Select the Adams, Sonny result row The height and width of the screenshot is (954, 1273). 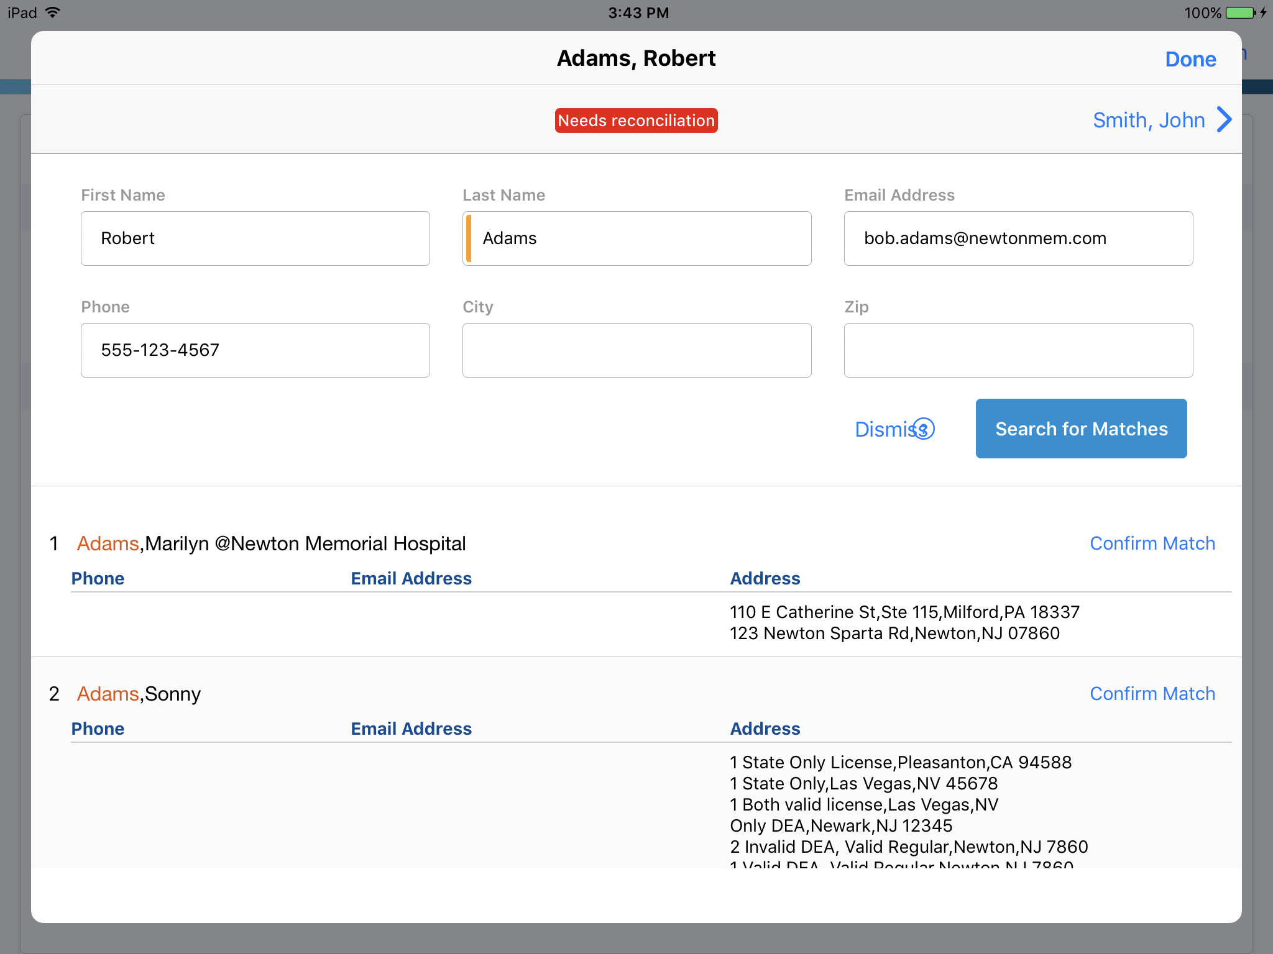[x=139, y=694]
